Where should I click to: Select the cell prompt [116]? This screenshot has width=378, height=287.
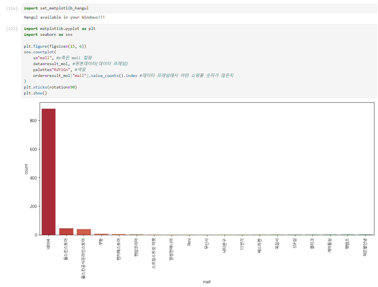click(x=13, y=8)
